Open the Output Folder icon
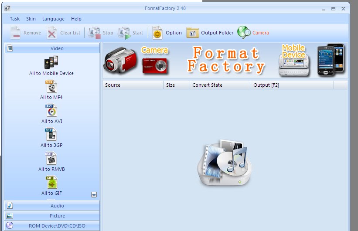The width and height of the screenshot is (358, 231). coord(192,33)
